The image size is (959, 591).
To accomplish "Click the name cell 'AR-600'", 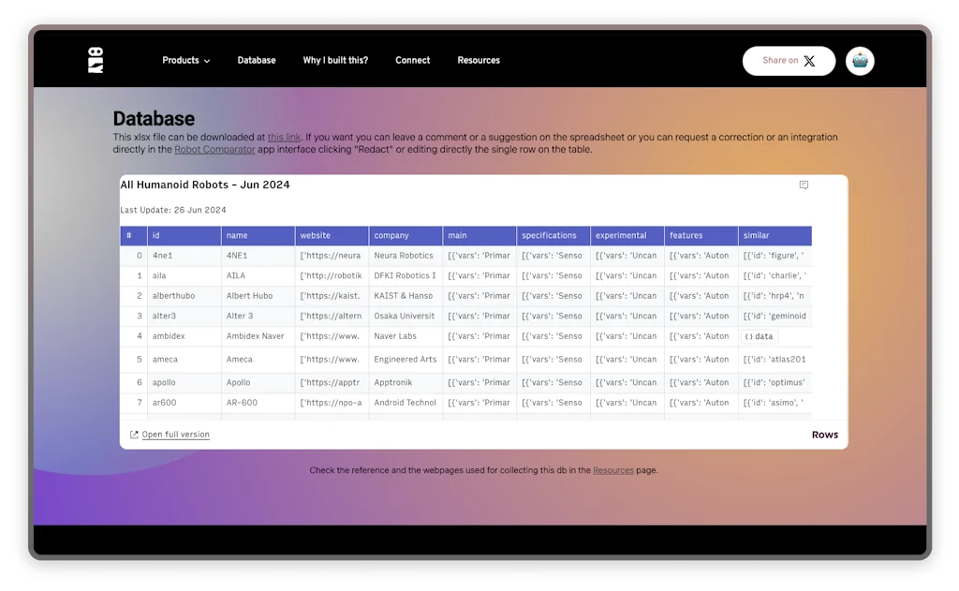I will (258, 403).
